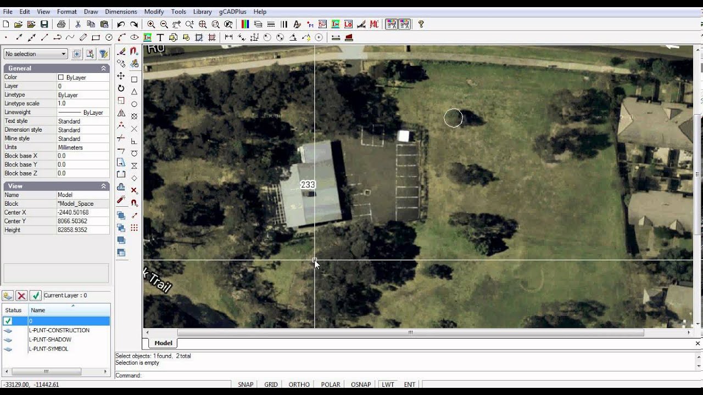Select the Mirror tool in modify toolbar

click(x=121, y=113)
